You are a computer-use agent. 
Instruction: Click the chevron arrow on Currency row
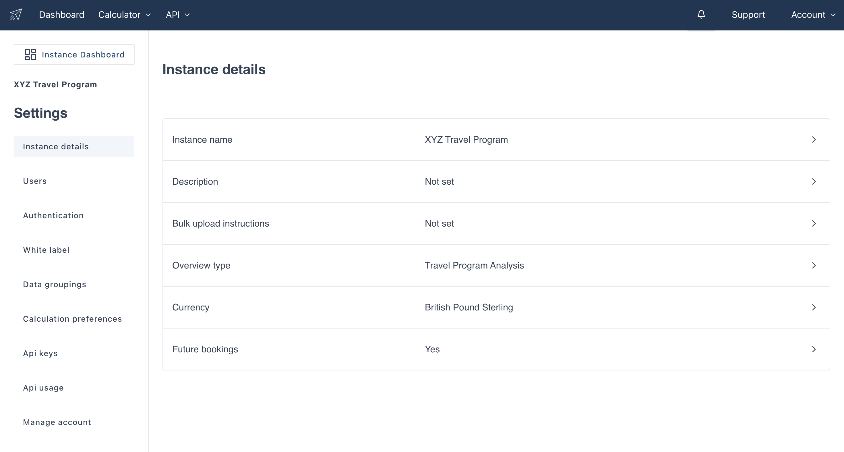pos(814,308)
